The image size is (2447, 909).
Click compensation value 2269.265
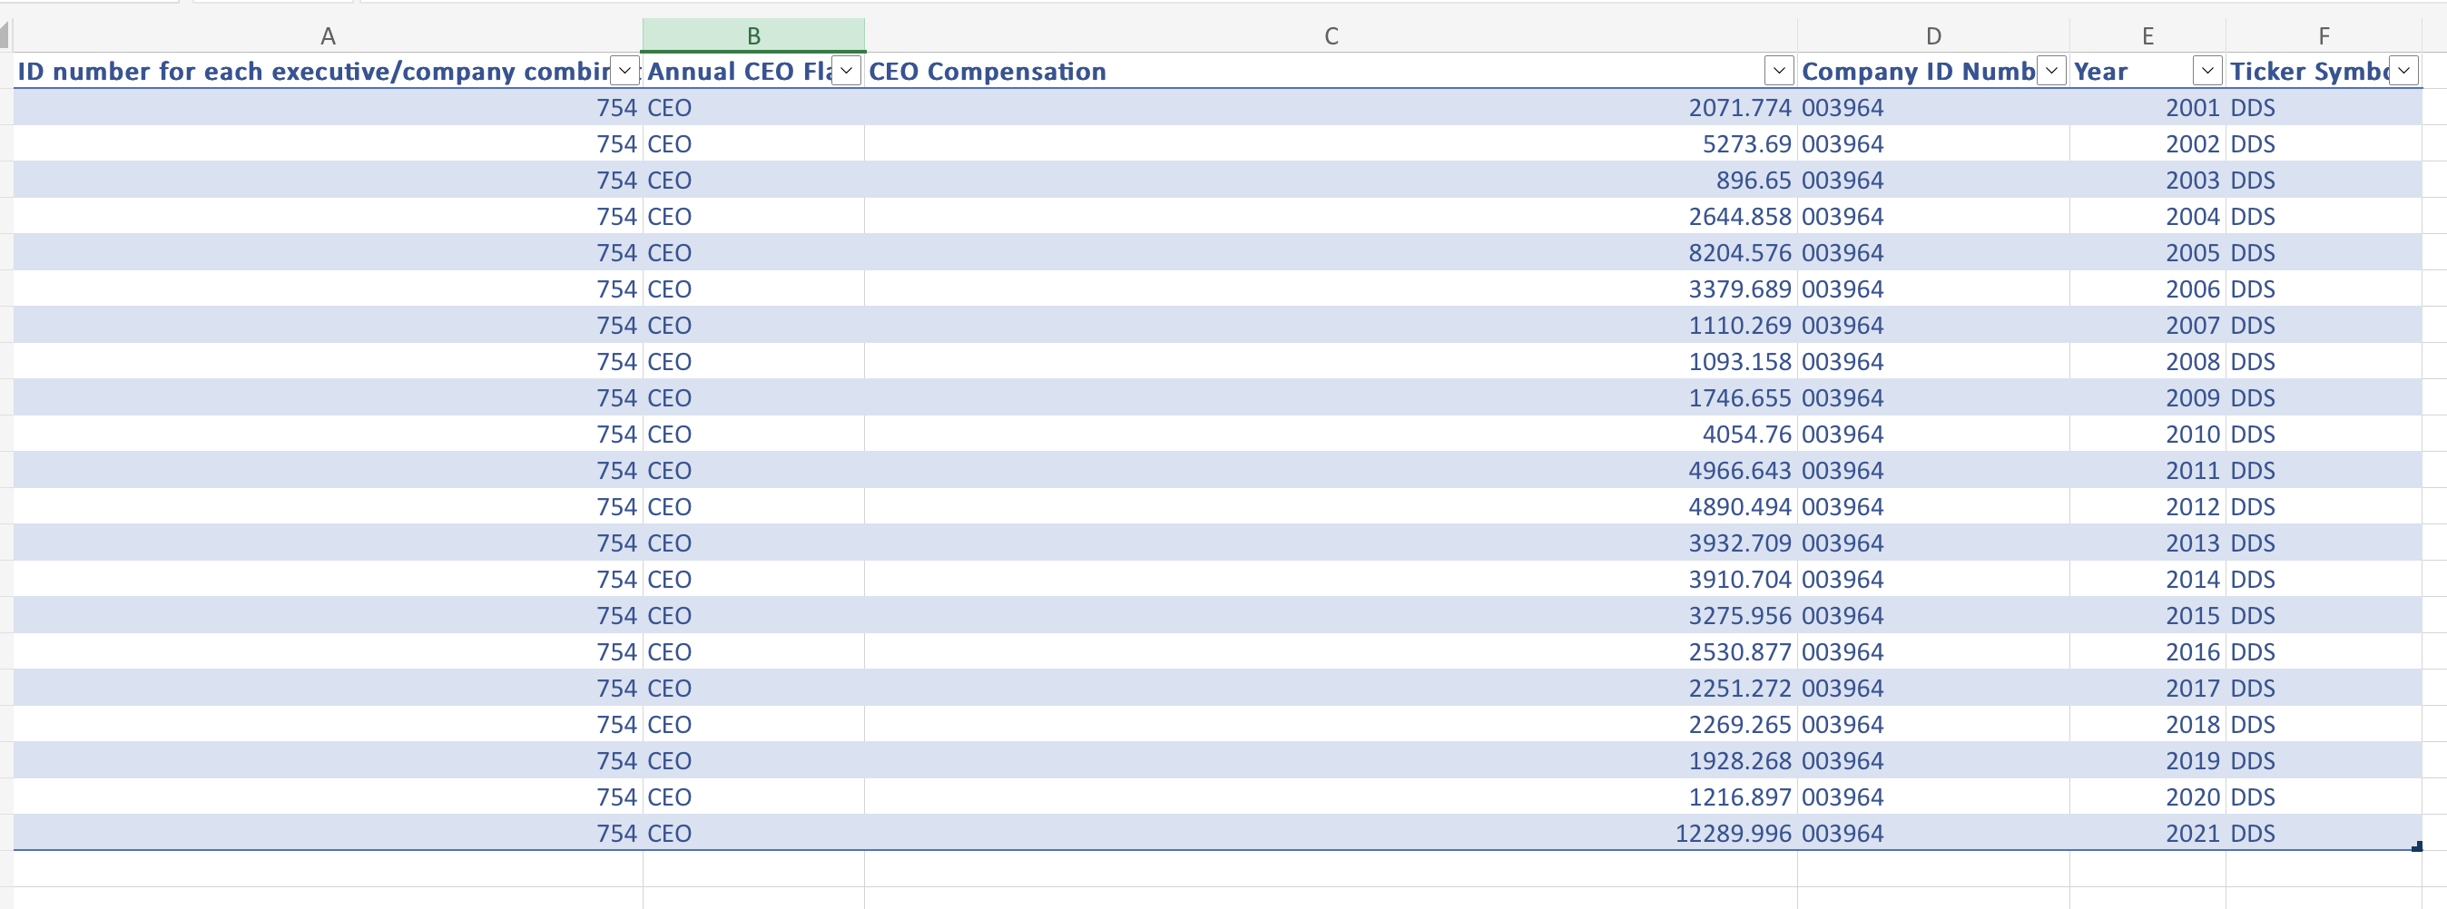coord(1739,725)
